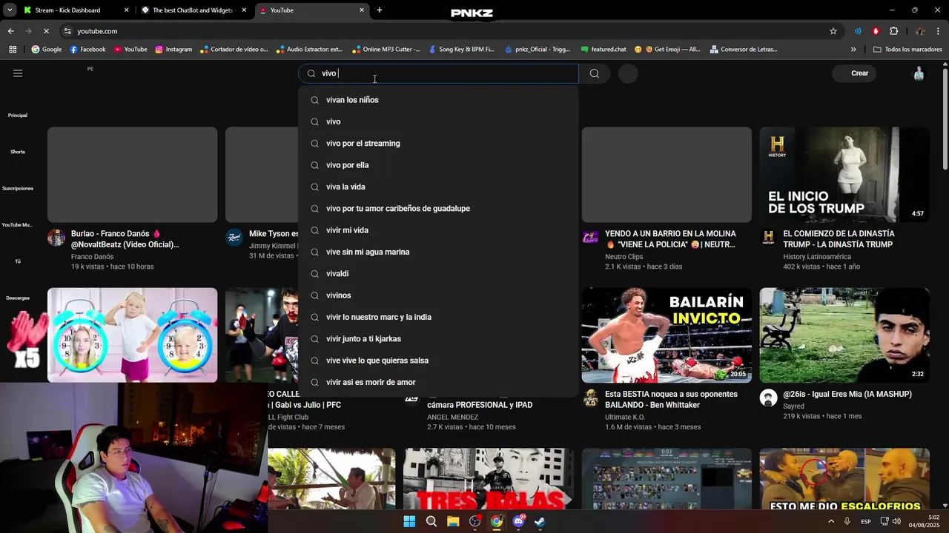Viewport: 949px width, 533px height.
Task: Choose "vivir asi es morir de amor" suggestion
Action: 438,382
